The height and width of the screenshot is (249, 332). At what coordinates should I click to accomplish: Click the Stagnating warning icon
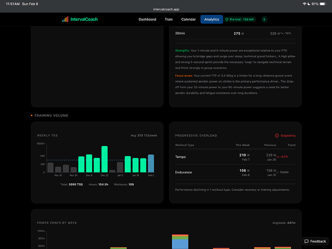277,135
